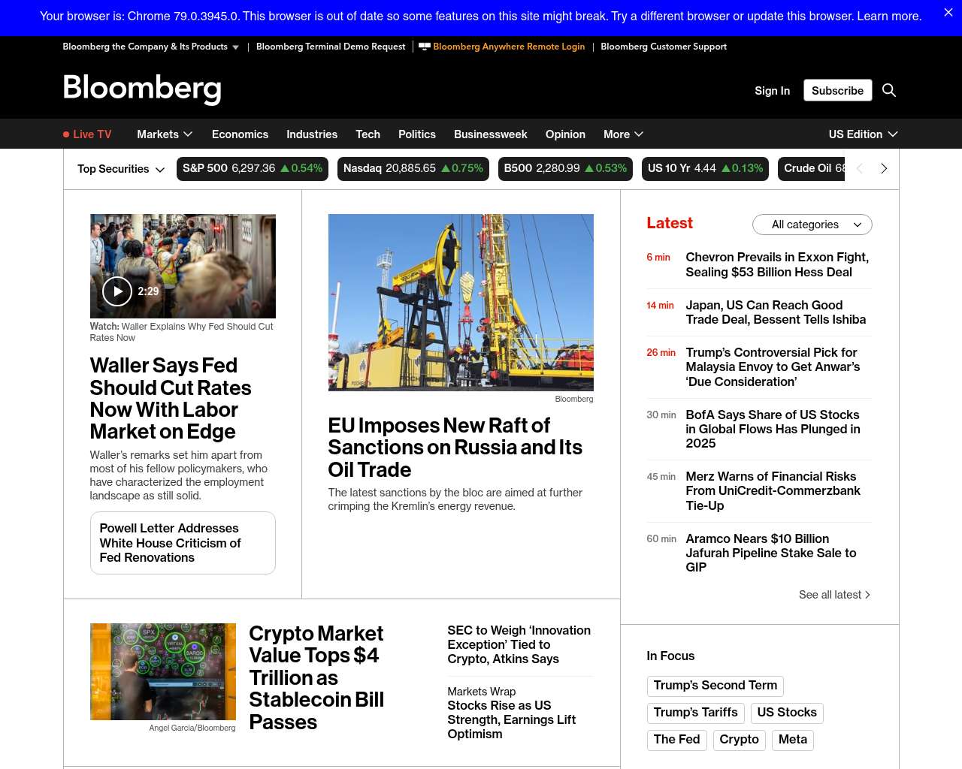Viewport: 962px width, 769px height.
Task: Open Bloomberg Terminal Demo Request
Action: [x=331, y=47]
